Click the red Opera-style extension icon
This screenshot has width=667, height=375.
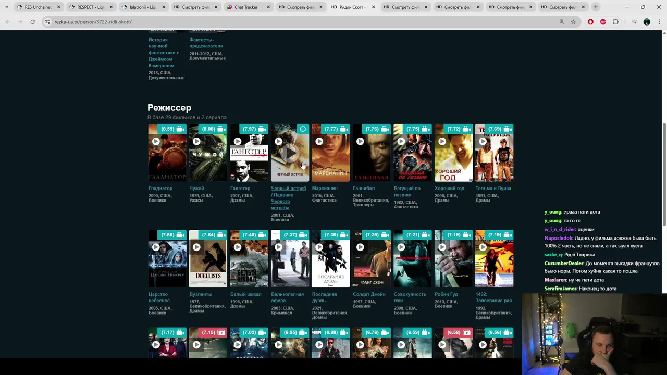[590, 22]
